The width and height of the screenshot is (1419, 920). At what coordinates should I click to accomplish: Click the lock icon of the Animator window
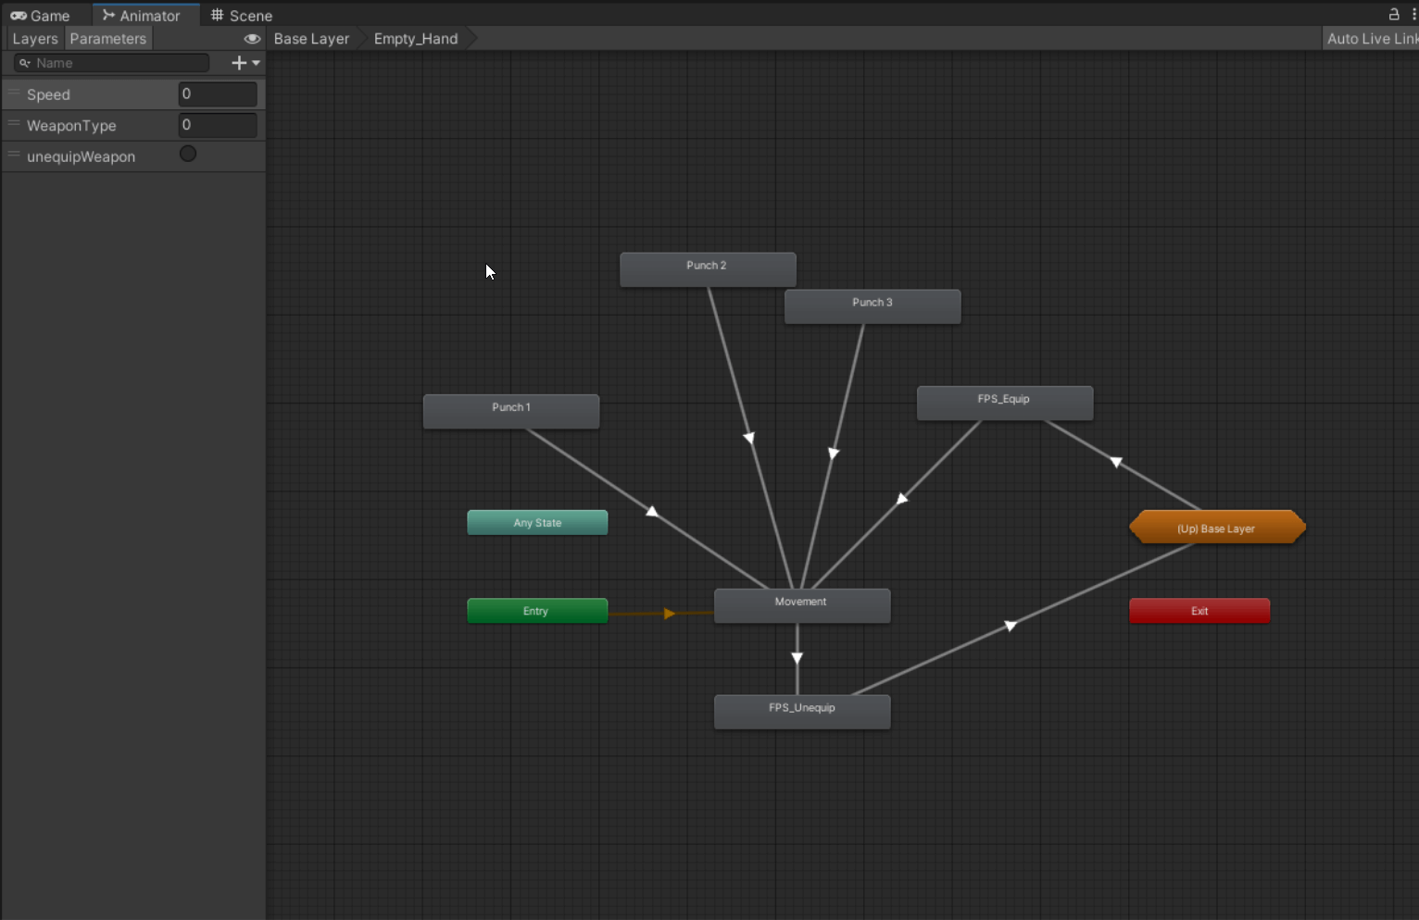(1394, 14)
